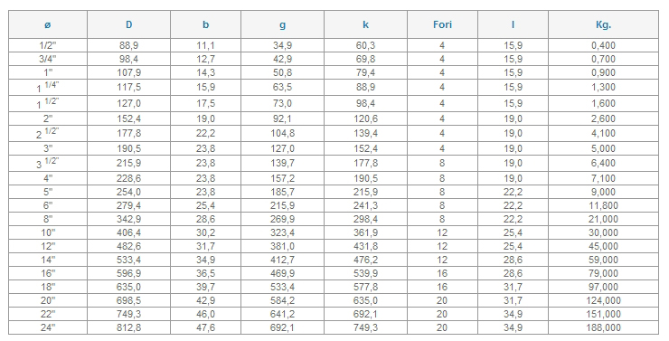Click the 60,3 value in k column
Image resolution: width=669 pixels, height=341 pixels.
365,45
